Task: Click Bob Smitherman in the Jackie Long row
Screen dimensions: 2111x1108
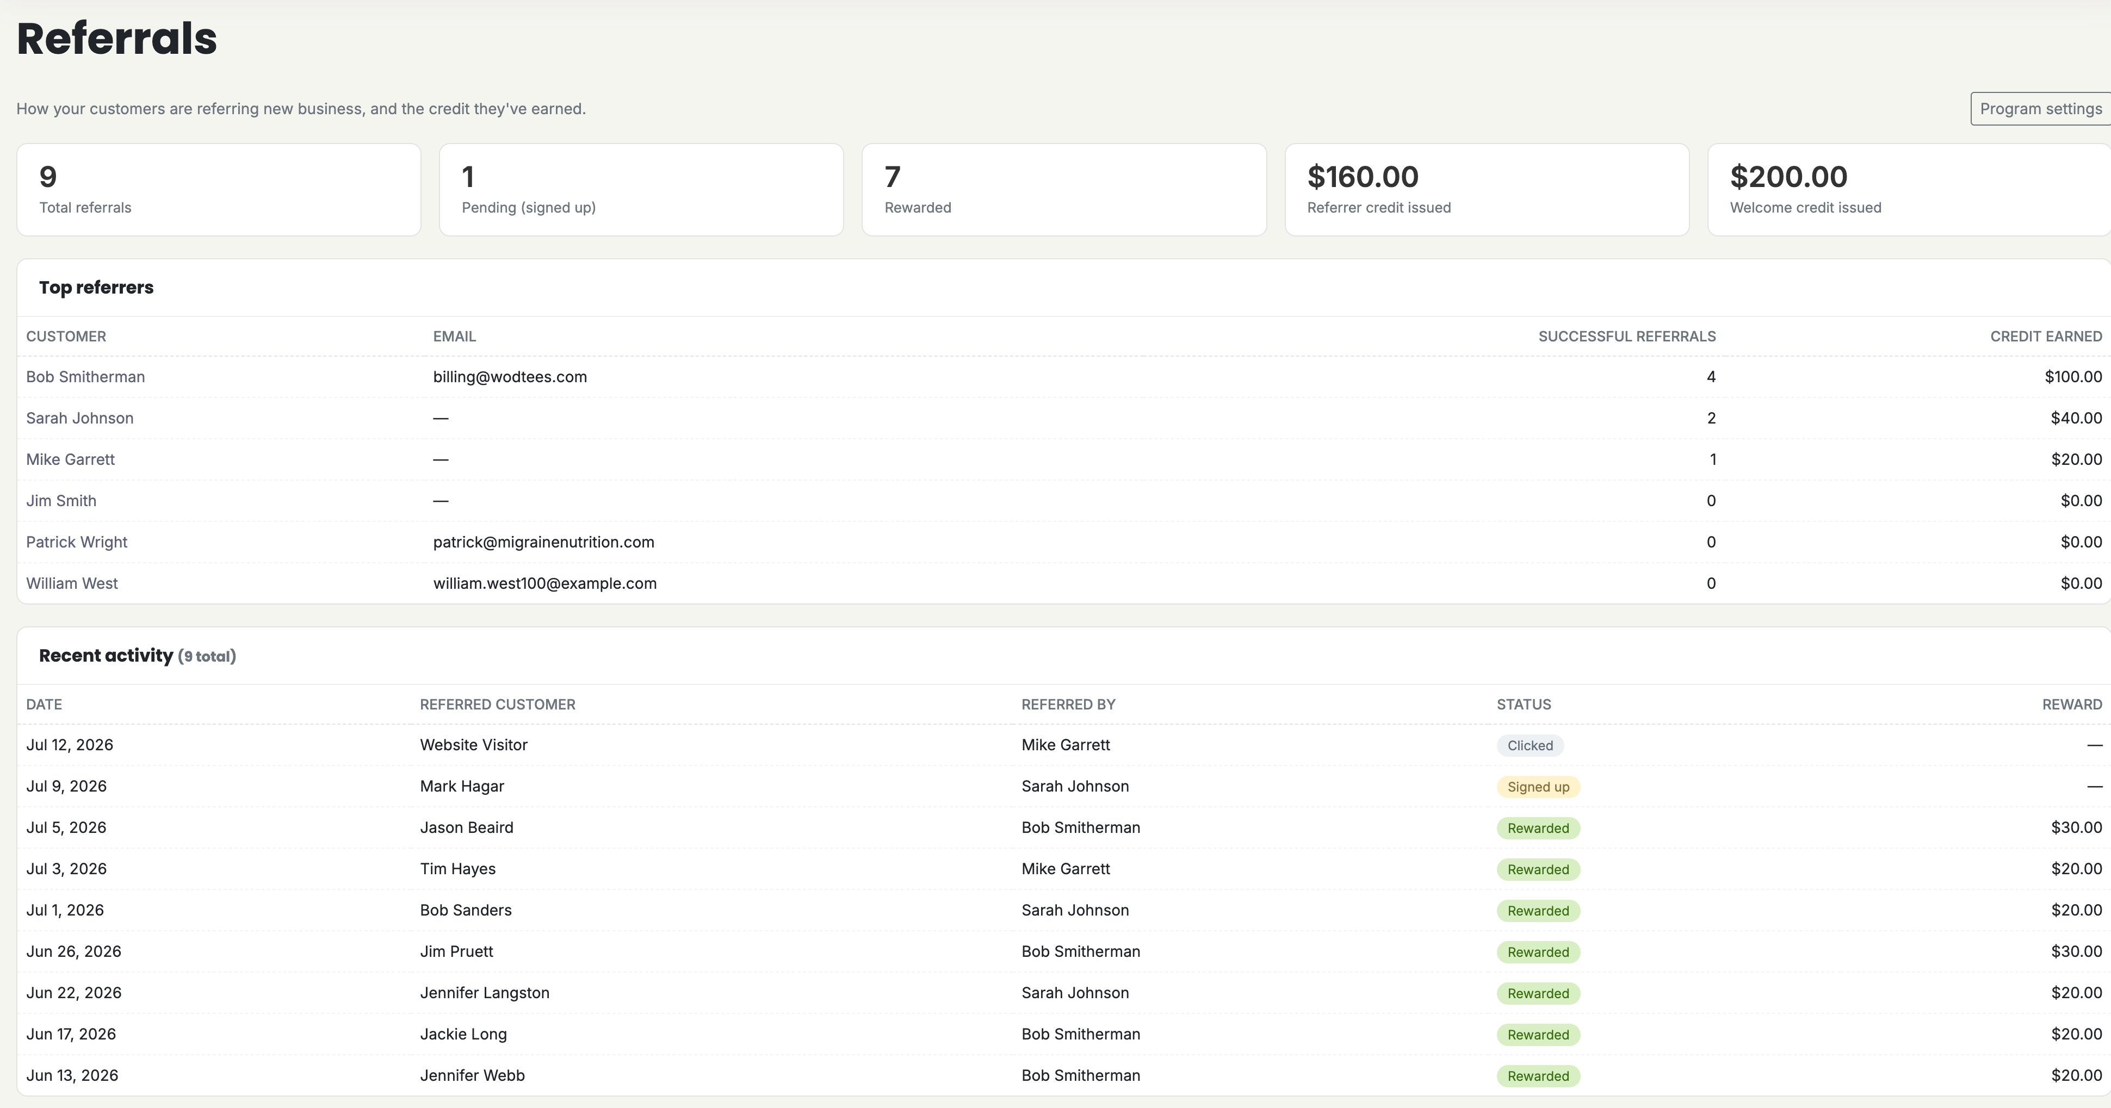Action: click(x=1081, y=1034)
